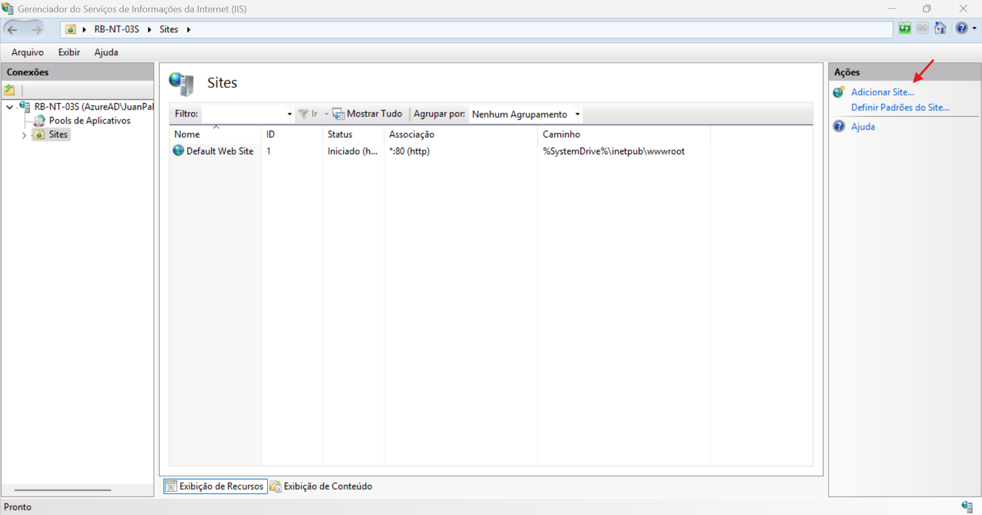Click the Default Web Site globe icon

coord(178,151)
